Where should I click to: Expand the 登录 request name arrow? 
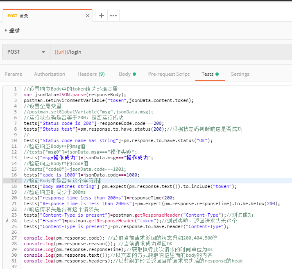(x=6, y=30)
